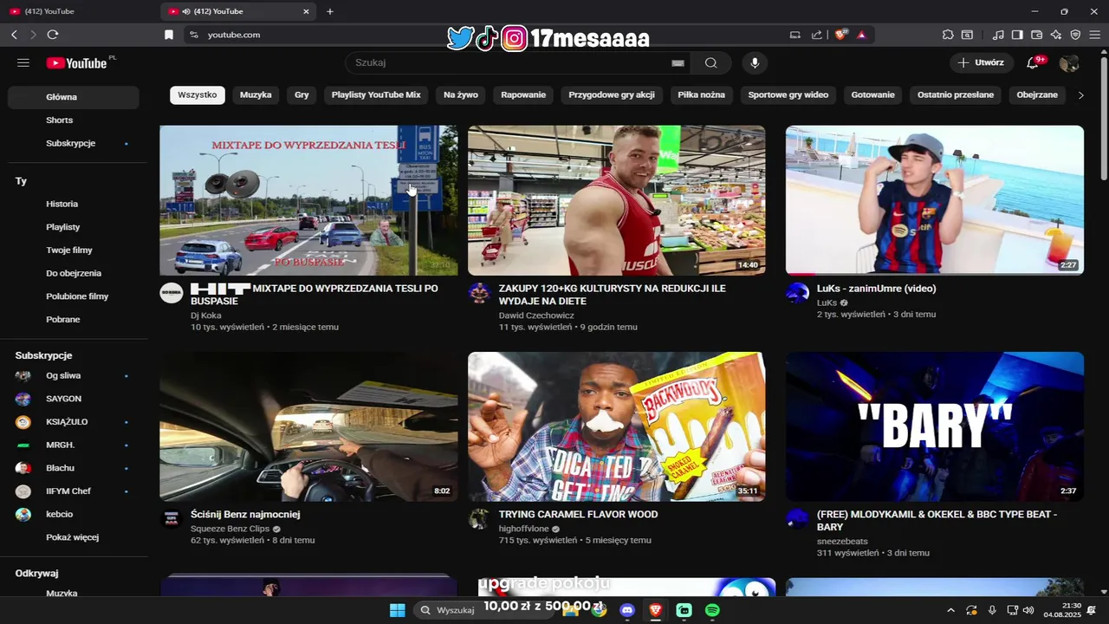Open Brave Shields lion icon
The width and height of the screenshot is (1109, 624).
[840, 35]
